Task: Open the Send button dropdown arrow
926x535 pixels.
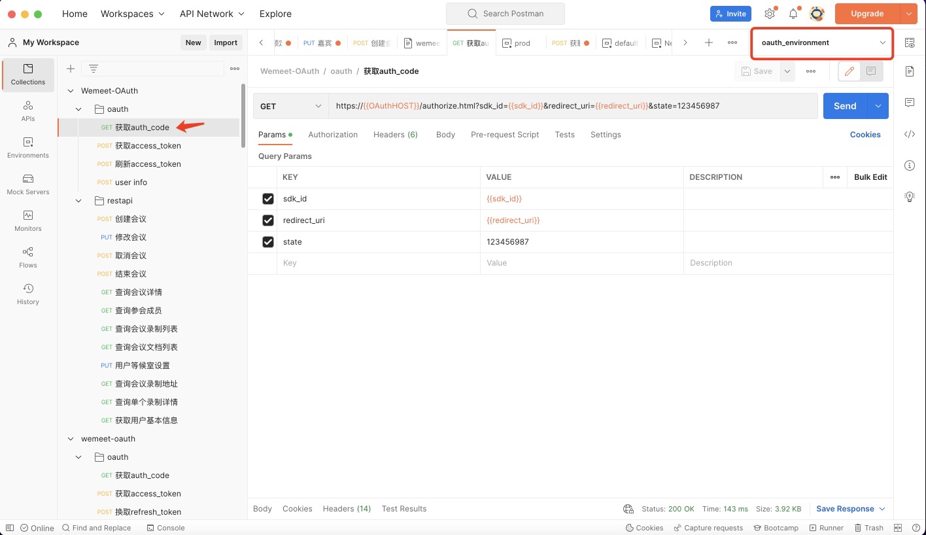Action: pos(878,106)
